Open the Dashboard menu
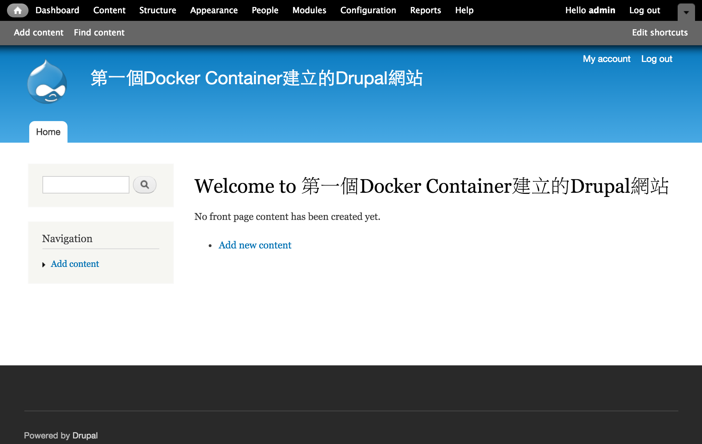 (57, 10)
